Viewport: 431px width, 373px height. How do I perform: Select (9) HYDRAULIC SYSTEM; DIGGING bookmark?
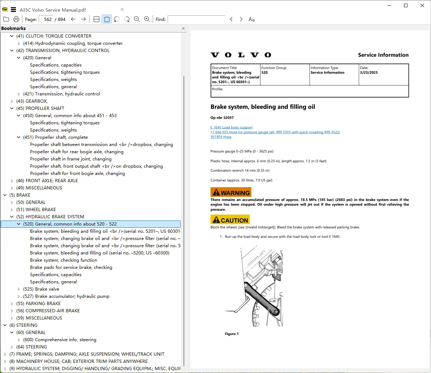coord(95,369)
